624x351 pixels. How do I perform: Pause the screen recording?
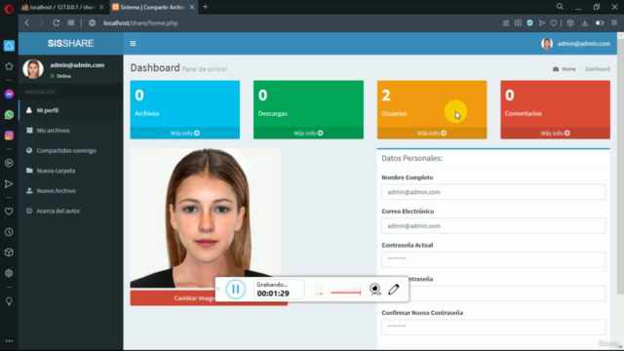(x=236, y=289)
